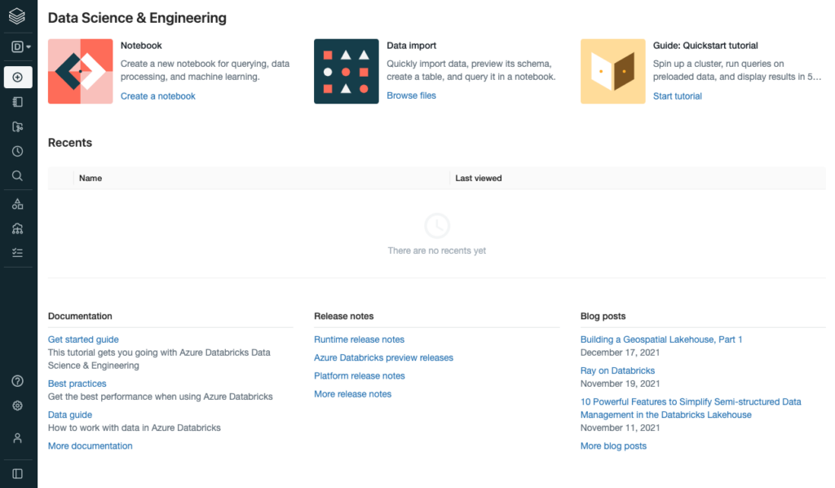Open the Get started guide
The width and height of the screenshot is (835, 488).
coord(83,339)
